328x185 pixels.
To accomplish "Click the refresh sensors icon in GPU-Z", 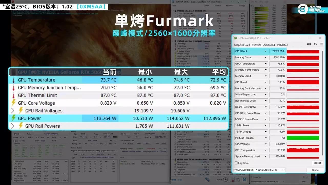I will coord(315,44).
